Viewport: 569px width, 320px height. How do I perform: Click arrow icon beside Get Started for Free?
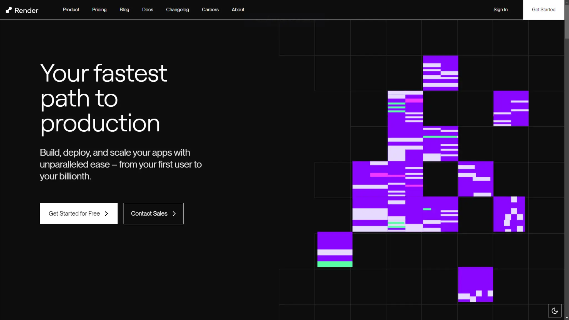tap(106, 214)
